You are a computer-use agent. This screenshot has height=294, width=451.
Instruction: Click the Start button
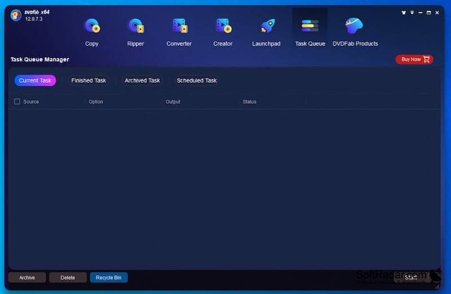click(411, 277)
